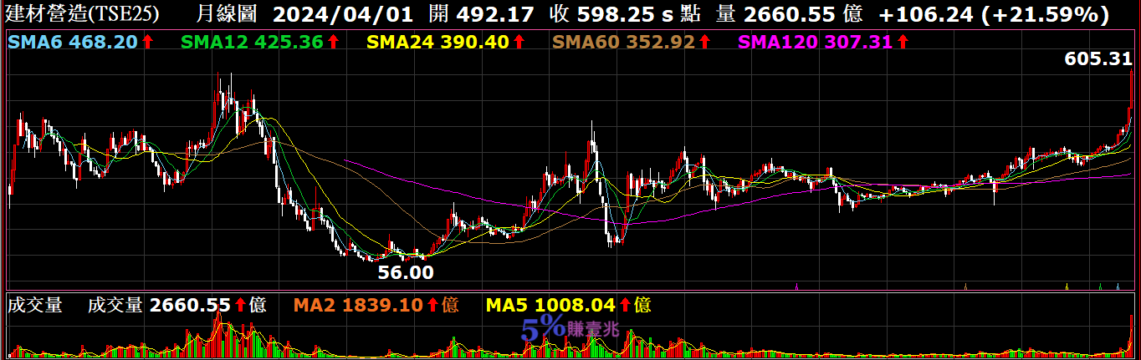
Task: Select the yellow SMA24 390.40 label
Action: pos(437,42)
